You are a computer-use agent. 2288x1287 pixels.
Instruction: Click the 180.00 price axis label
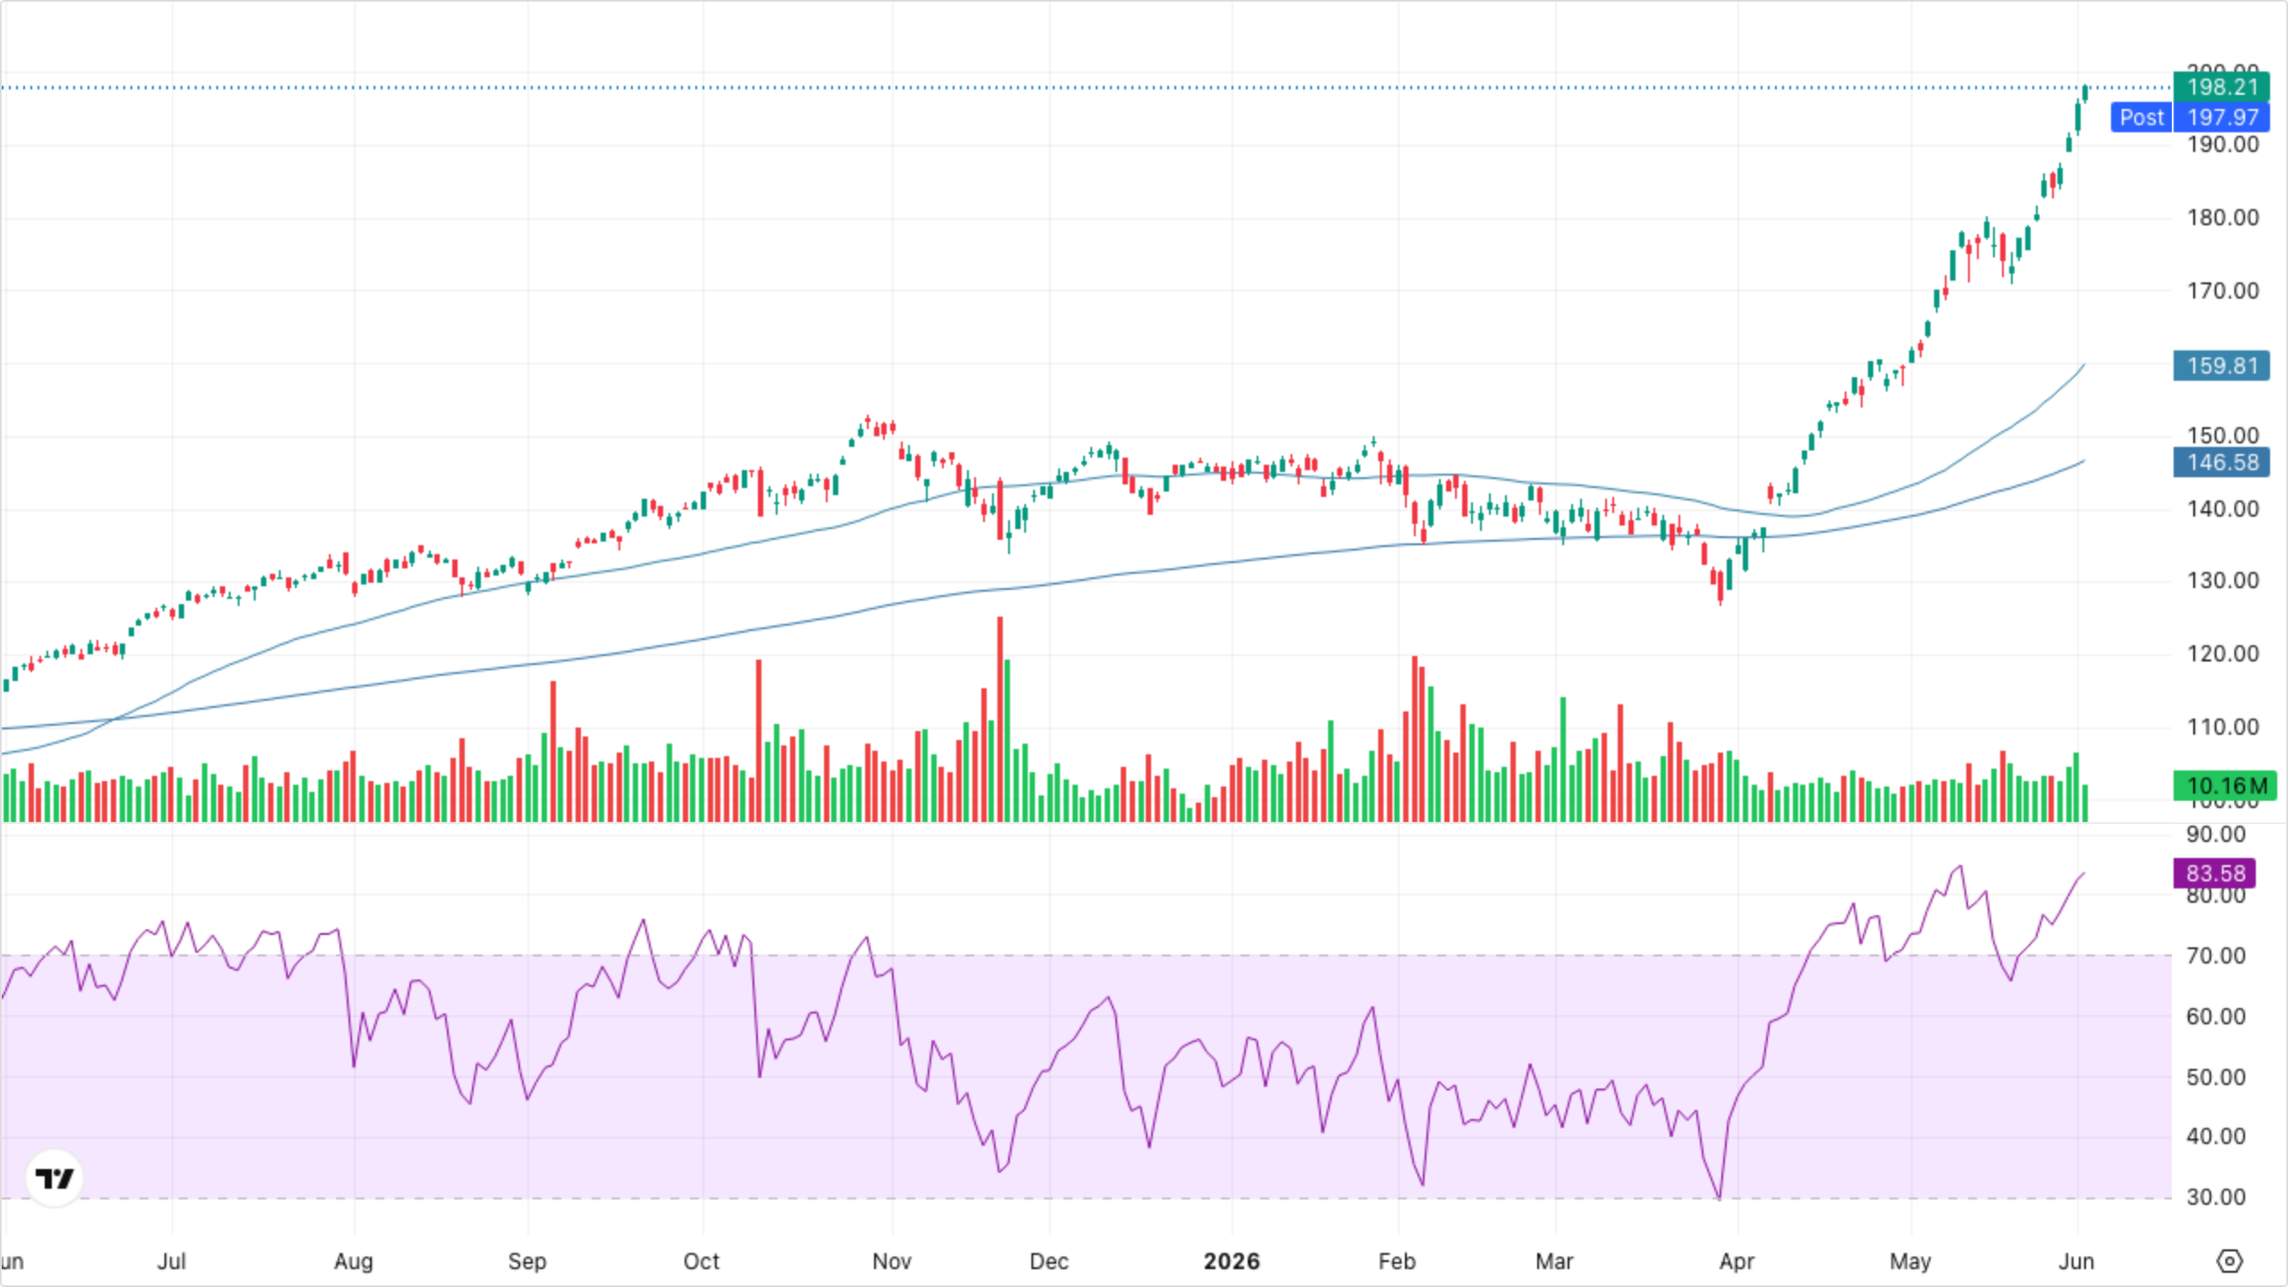pos(2223,218)
